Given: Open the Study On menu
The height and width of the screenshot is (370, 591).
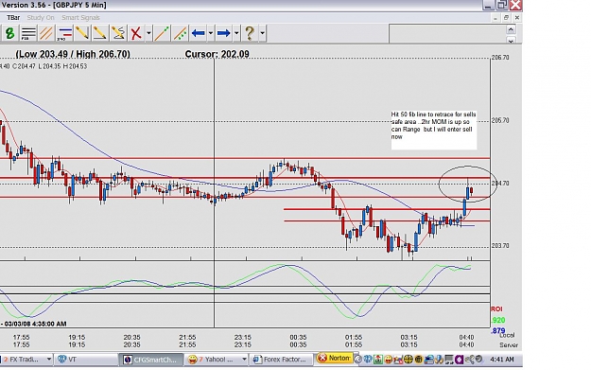Looking at the screenshot, I should tap(41, 18).
